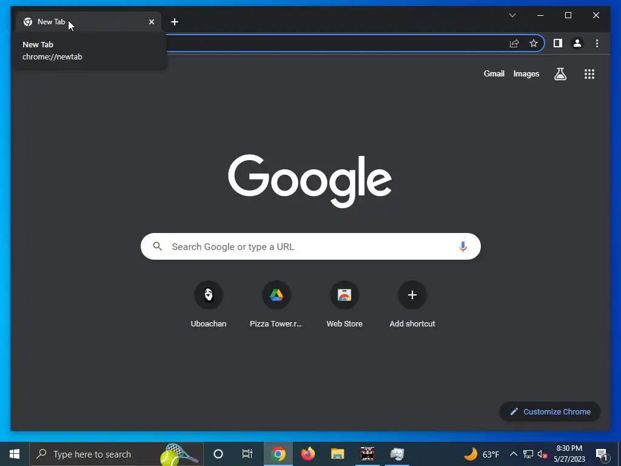Open the Web Store shortcut
Viewport: 621px width, 466px height.
pyautogui.click(x=344, y=305)
